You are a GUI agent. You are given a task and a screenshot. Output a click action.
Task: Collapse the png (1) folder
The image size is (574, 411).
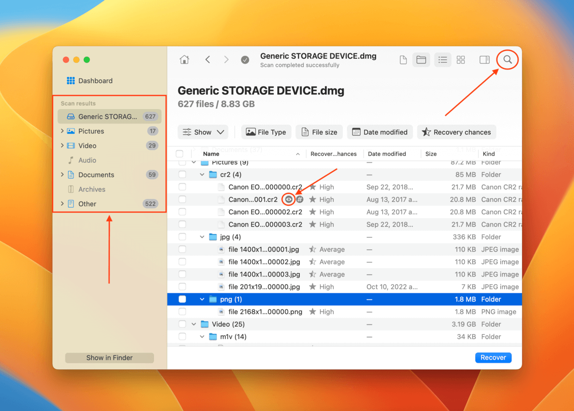202,299
